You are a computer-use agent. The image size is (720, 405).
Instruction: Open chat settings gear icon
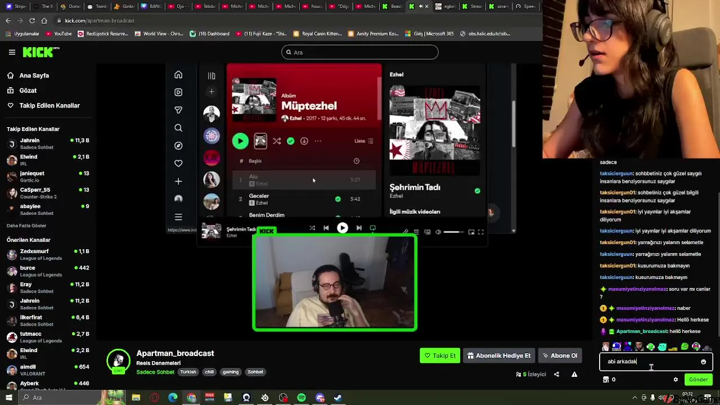[x=676, y=380]
